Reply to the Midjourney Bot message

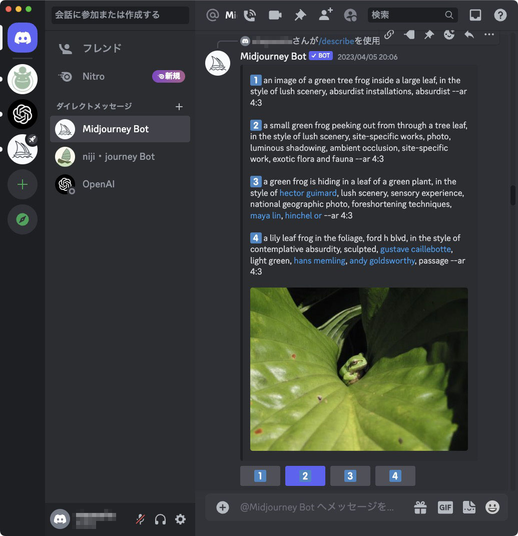468,34
